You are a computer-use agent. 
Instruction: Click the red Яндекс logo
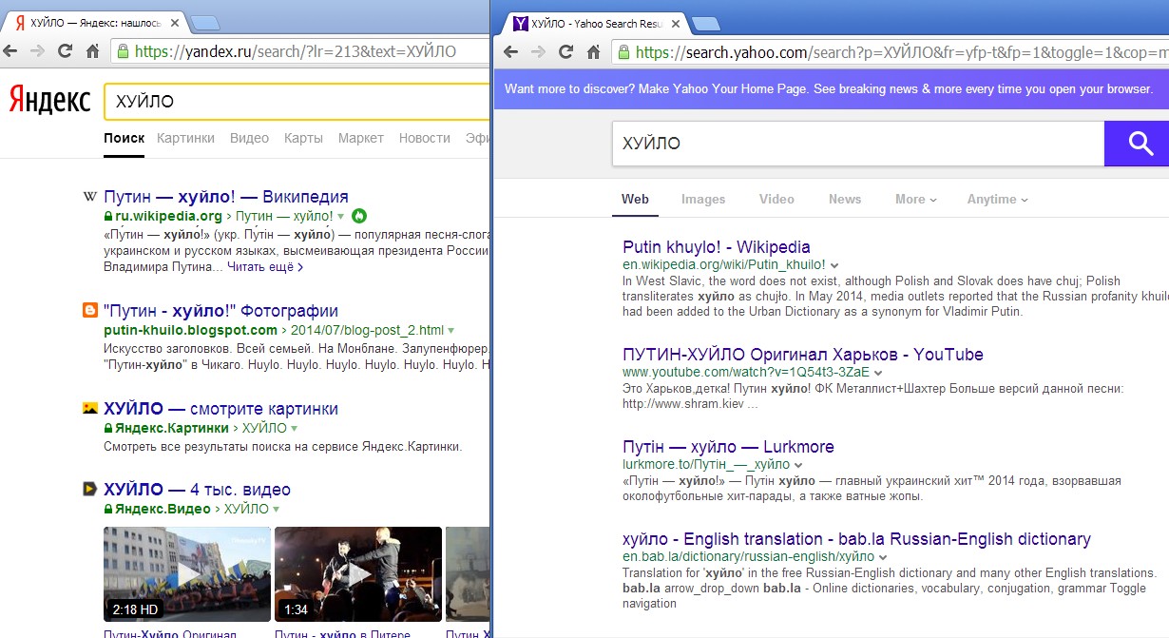(x=49, y=100)
